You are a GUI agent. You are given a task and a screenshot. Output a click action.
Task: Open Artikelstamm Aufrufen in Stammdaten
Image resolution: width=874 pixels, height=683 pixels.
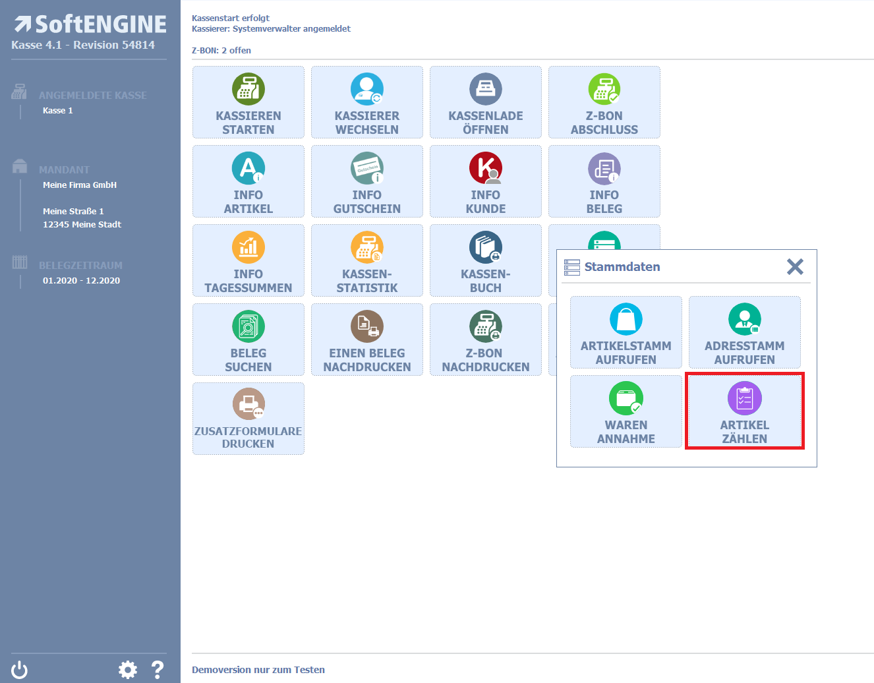[x=626, y=332]
